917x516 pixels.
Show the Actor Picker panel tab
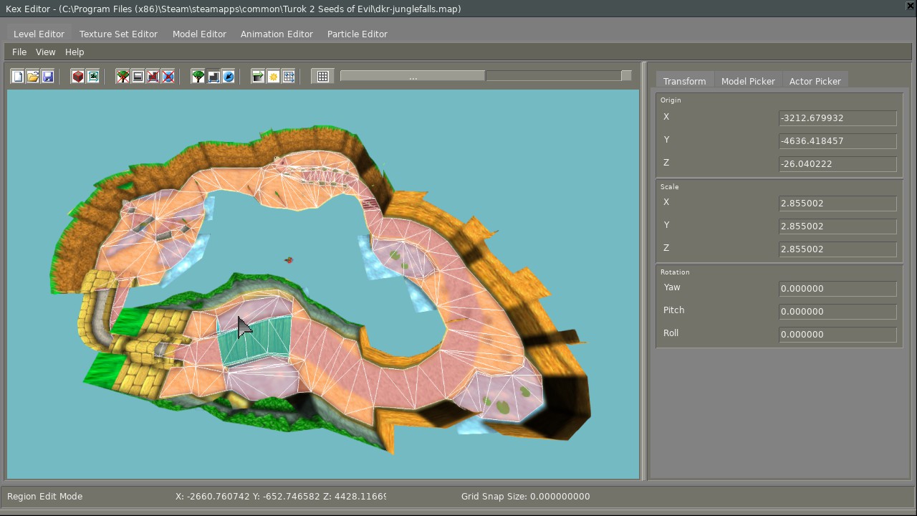815,81
